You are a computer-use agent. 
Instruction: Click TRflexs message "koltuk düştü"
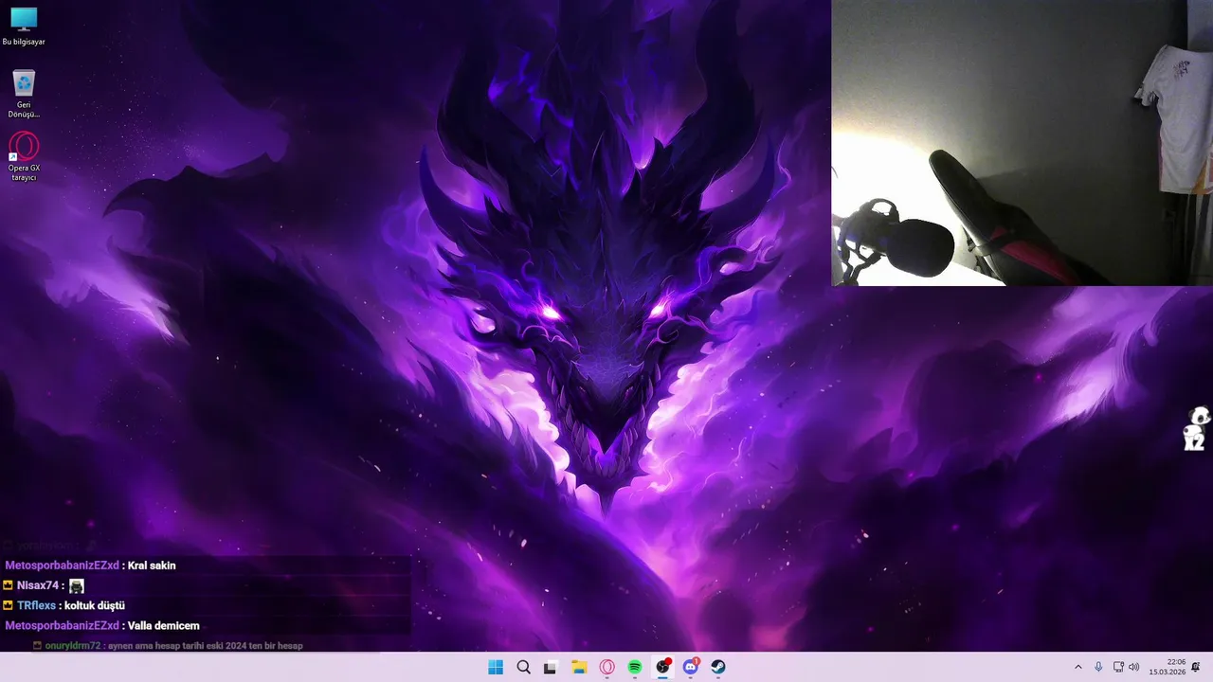pyautogui.click(x=95, y=605)
